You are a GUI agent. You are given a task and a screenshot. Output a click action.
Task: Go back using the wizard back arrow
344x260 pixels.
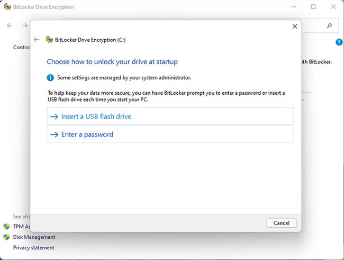click(x=37, y=40)
